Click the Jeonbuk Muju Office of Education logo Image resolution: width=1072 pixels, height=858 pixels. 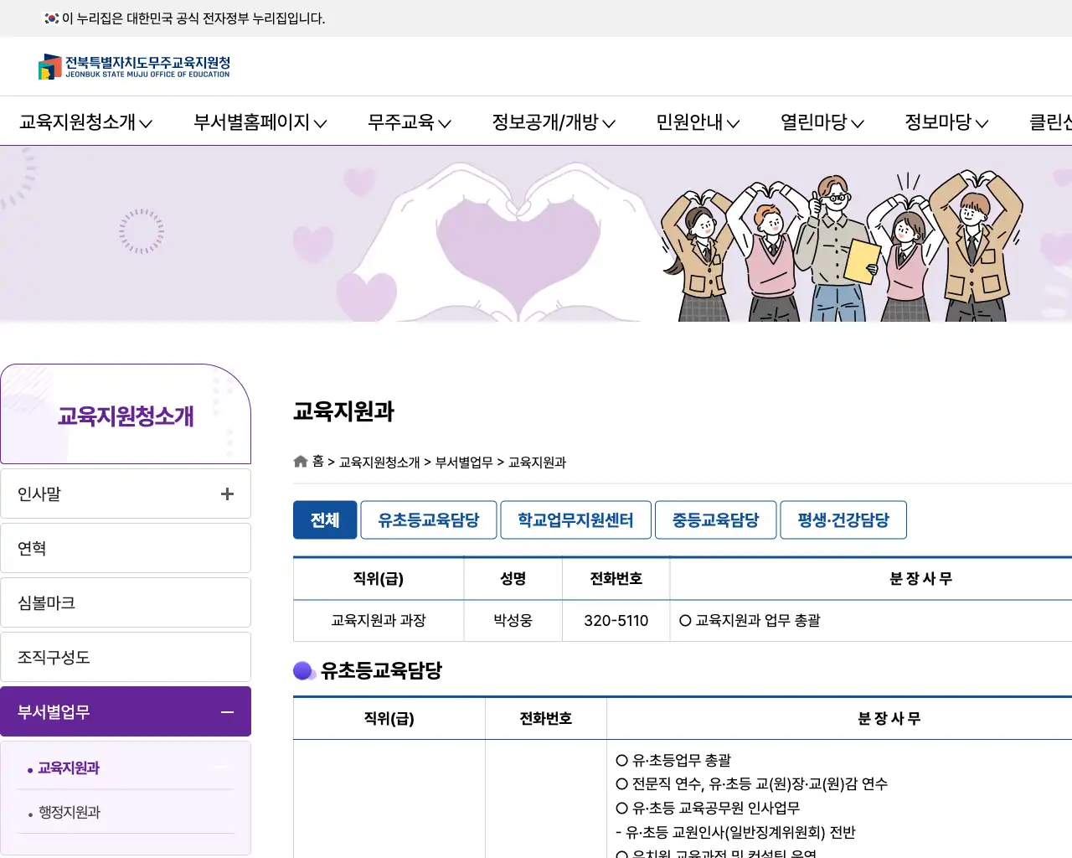click(x=134, y=66)
